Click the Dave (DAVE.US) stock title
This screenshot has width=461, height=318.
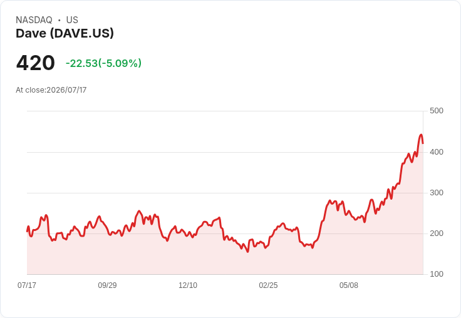pyautogui.click(x=65, y=33)
